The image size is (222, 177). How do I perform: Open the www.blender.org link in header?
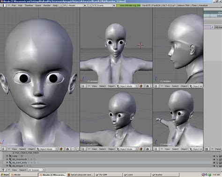point(129,6)
